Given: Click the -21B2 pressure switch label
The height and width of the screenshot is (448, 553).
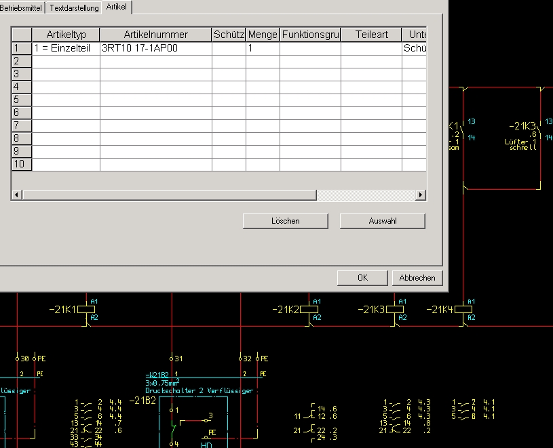Looking at the screenshot, I should click(142, 401).
